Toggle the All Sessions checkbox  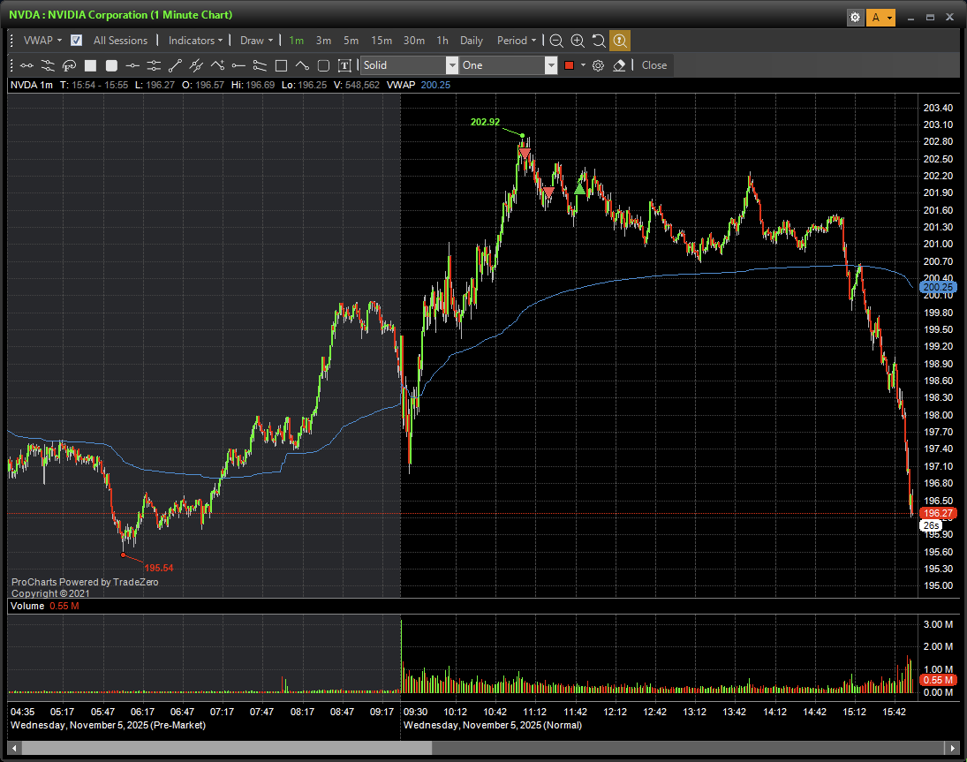pyautogui.click(x=77, y=41)
